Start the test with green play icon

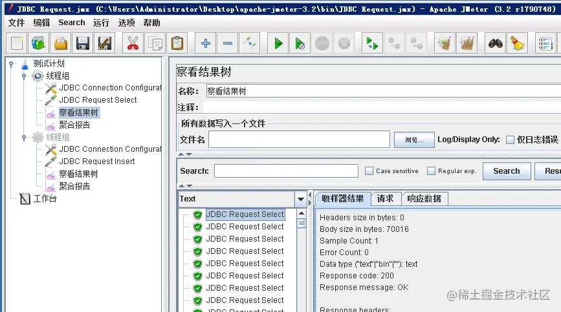(x=278, y=43)
